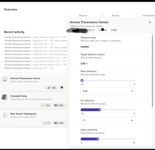
Task: Click '24GHz human presence sensor' subtitle in panel header
Action: click(86, 26)
